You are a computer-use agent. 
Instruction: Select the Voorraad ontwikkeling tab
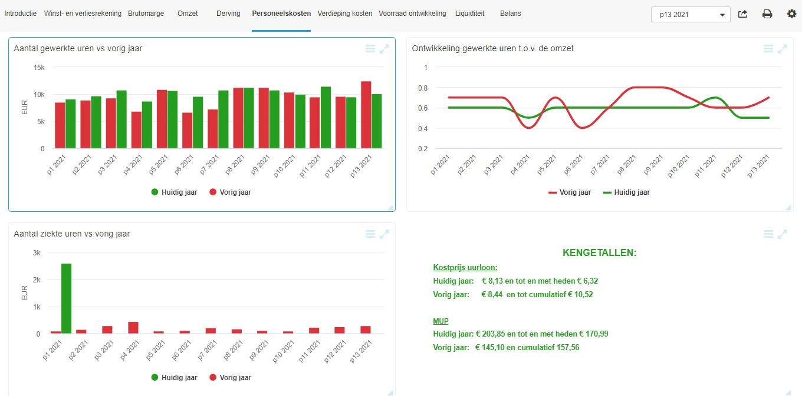click(x=412, y=14)
